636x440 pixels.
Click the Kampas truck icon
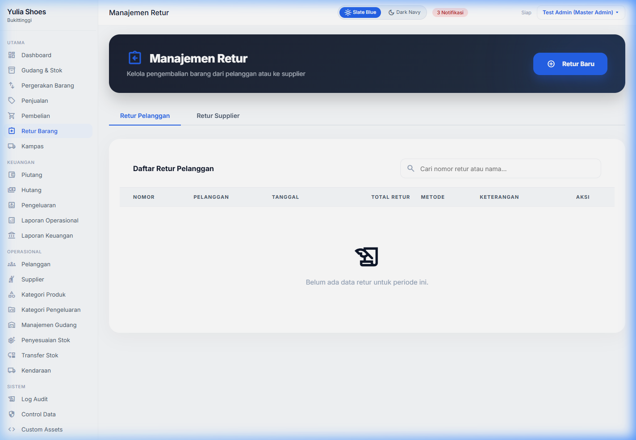pyautogui.click(x=12, y=146)
